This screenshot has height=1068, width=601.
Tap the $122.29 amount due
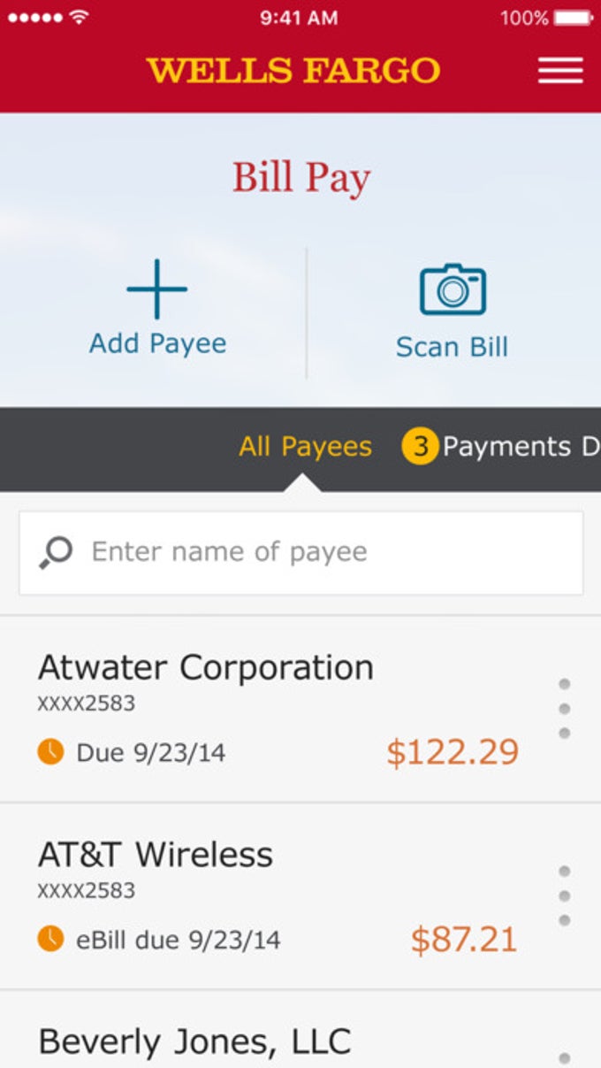coord(453,752)
